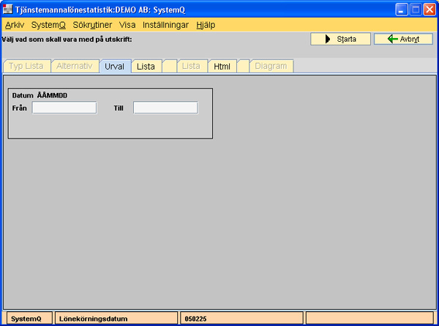Open the Arkiv menu
The width and height of the screenshot is (439, 326).
pos(15,24)
